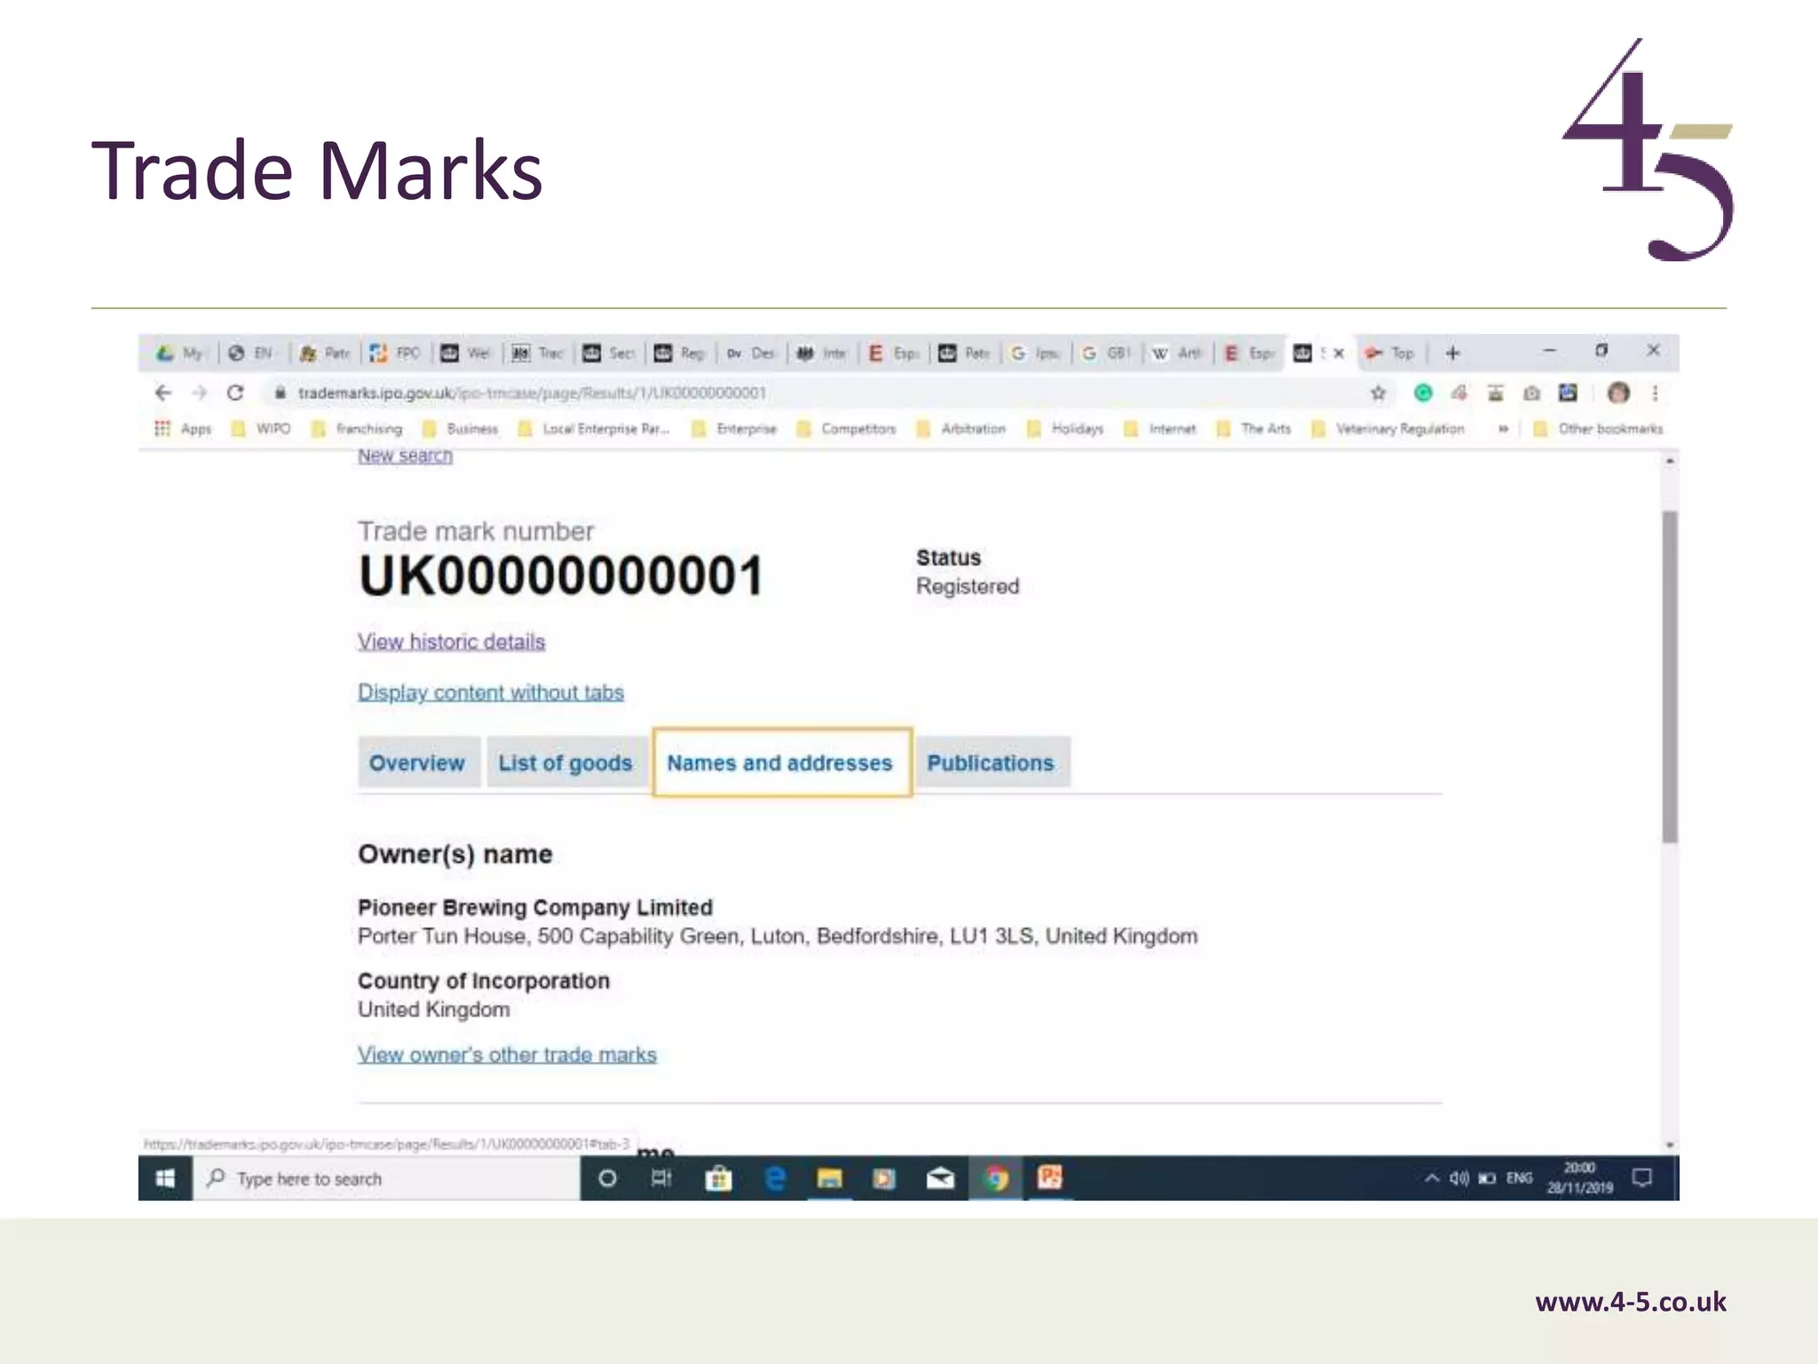Screen dimensions: 1818x1364
Task: Reload the page with the refresh icon
Action: coord(235,393)
